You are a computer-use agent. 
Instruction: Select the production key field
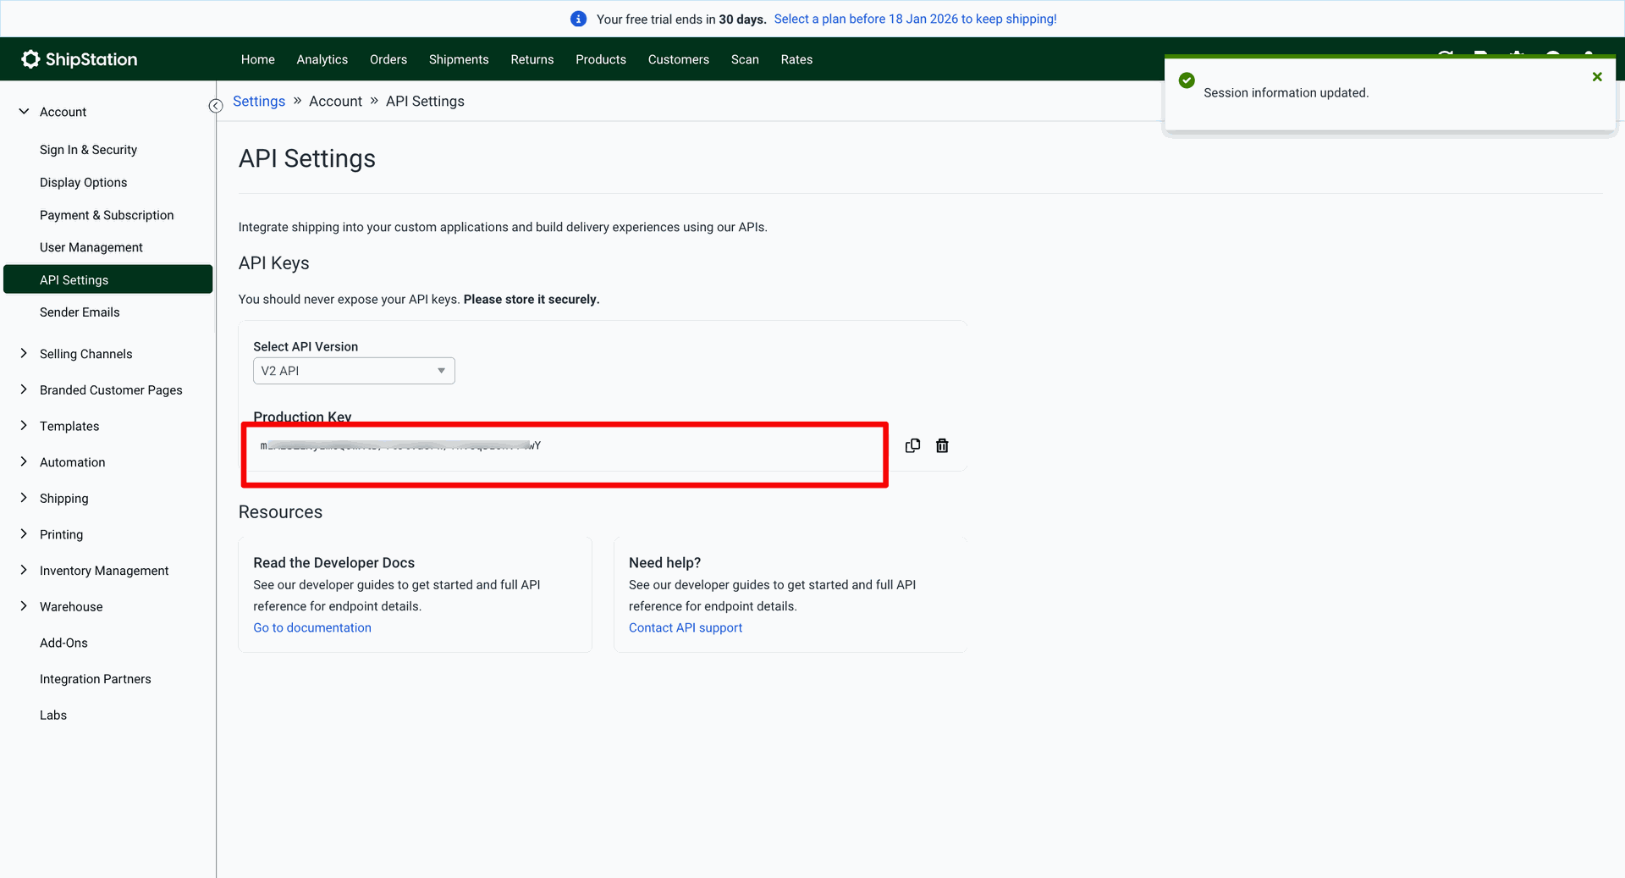click(x=564, y=446)
